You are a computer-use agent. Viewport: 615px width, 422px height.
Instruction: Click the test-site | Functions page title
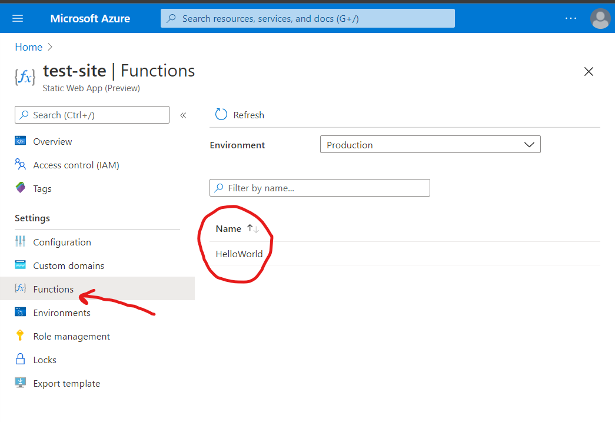point(119,71)
